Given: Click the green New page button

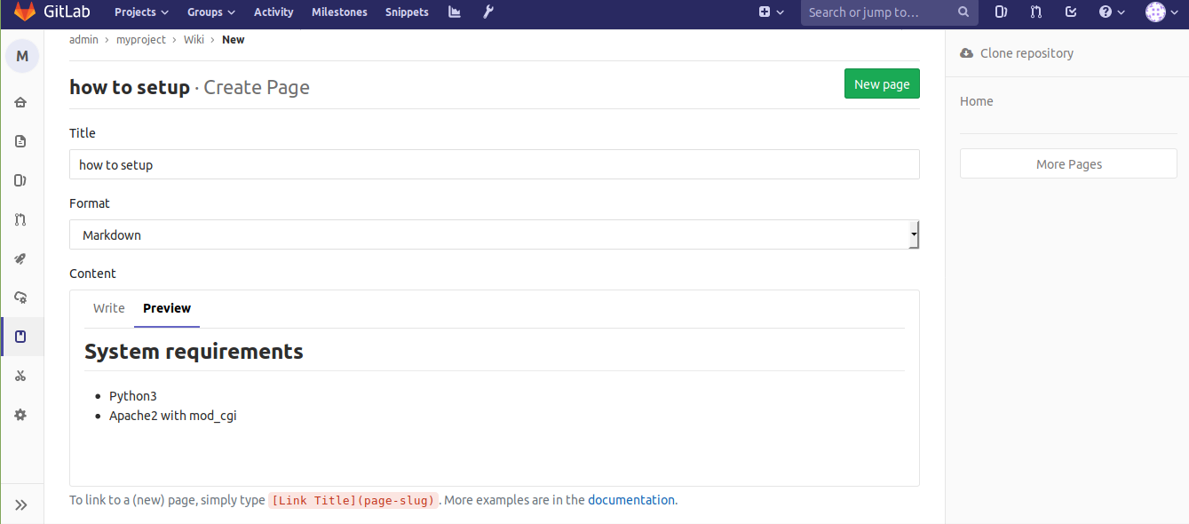Looking at the screenshot, I should pyautogui.click(x=882, y=84).
